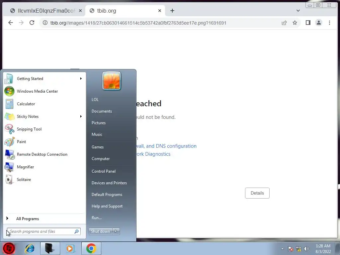340x255 pixels.
Task: Open Windows Media Player from taskbar
Action: [70, 248]
